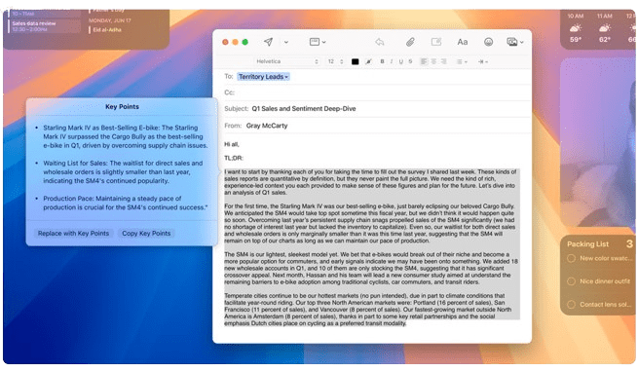Align text right
The width and height of the screenshot is (638, 371).
coord(443,61)
